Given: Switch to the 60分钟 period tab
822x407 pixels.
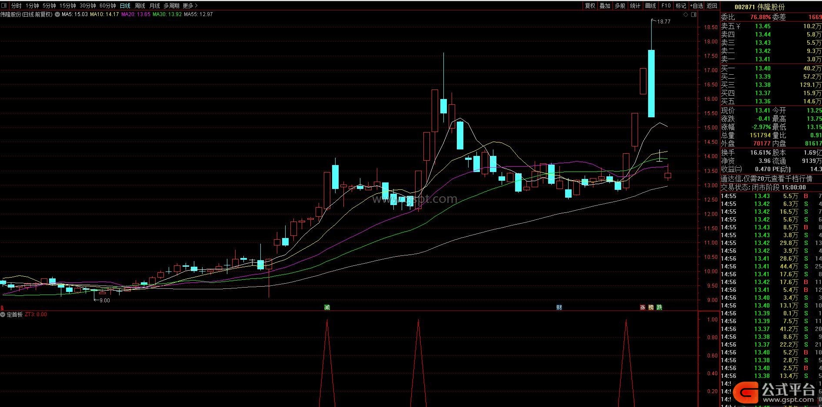Looking at the screenshot, I should [107, 6].
